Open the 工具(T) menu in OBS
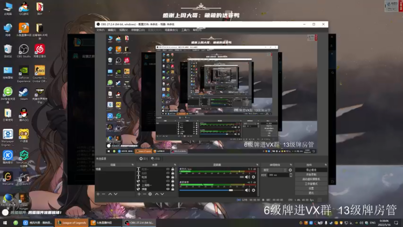 coord(185,30)
